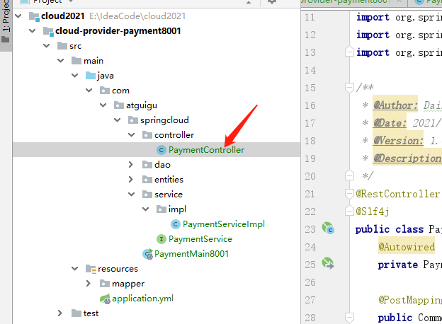Click the main folder icon
This screenshot has width=442, height=324.
76,61
